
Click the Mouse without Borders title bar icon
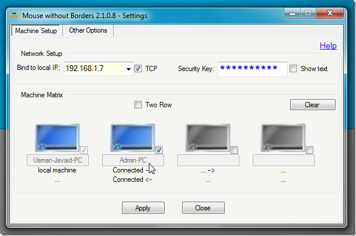coord(15,15)
